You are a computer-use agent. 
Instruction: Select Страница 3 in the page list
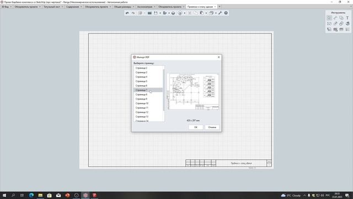click(x=148, y=72)
